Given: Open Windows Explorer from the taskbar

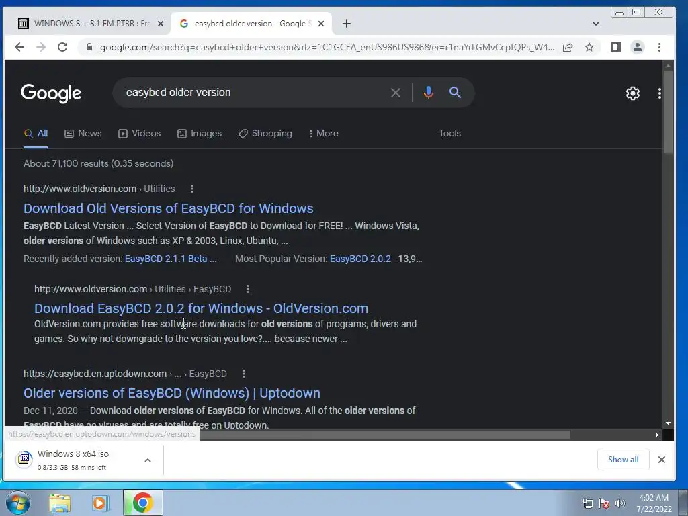Looking at the screenshot, I should pyautogui.click(x=60, y=503).
